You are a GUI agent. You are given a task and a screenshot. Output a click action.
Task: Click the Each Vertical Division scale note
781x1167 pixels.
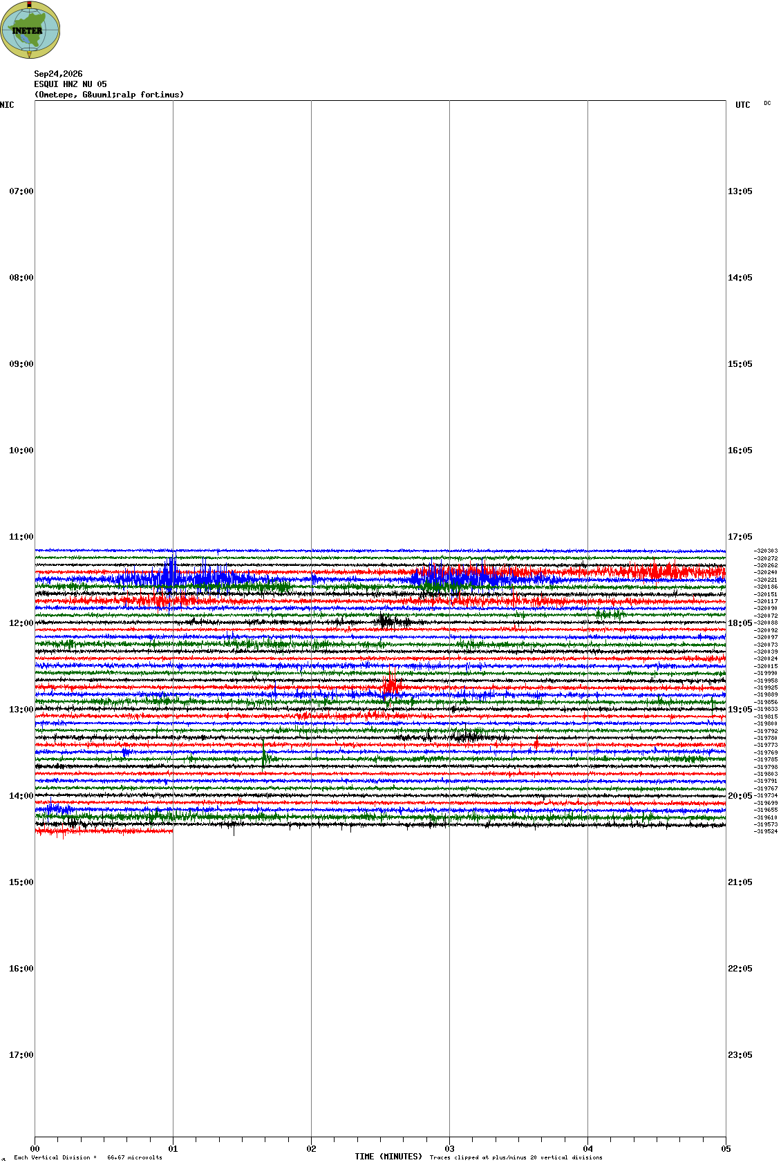(x=88, y=1157)
